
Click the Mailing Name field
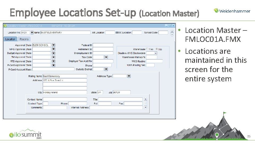(65, 76)
